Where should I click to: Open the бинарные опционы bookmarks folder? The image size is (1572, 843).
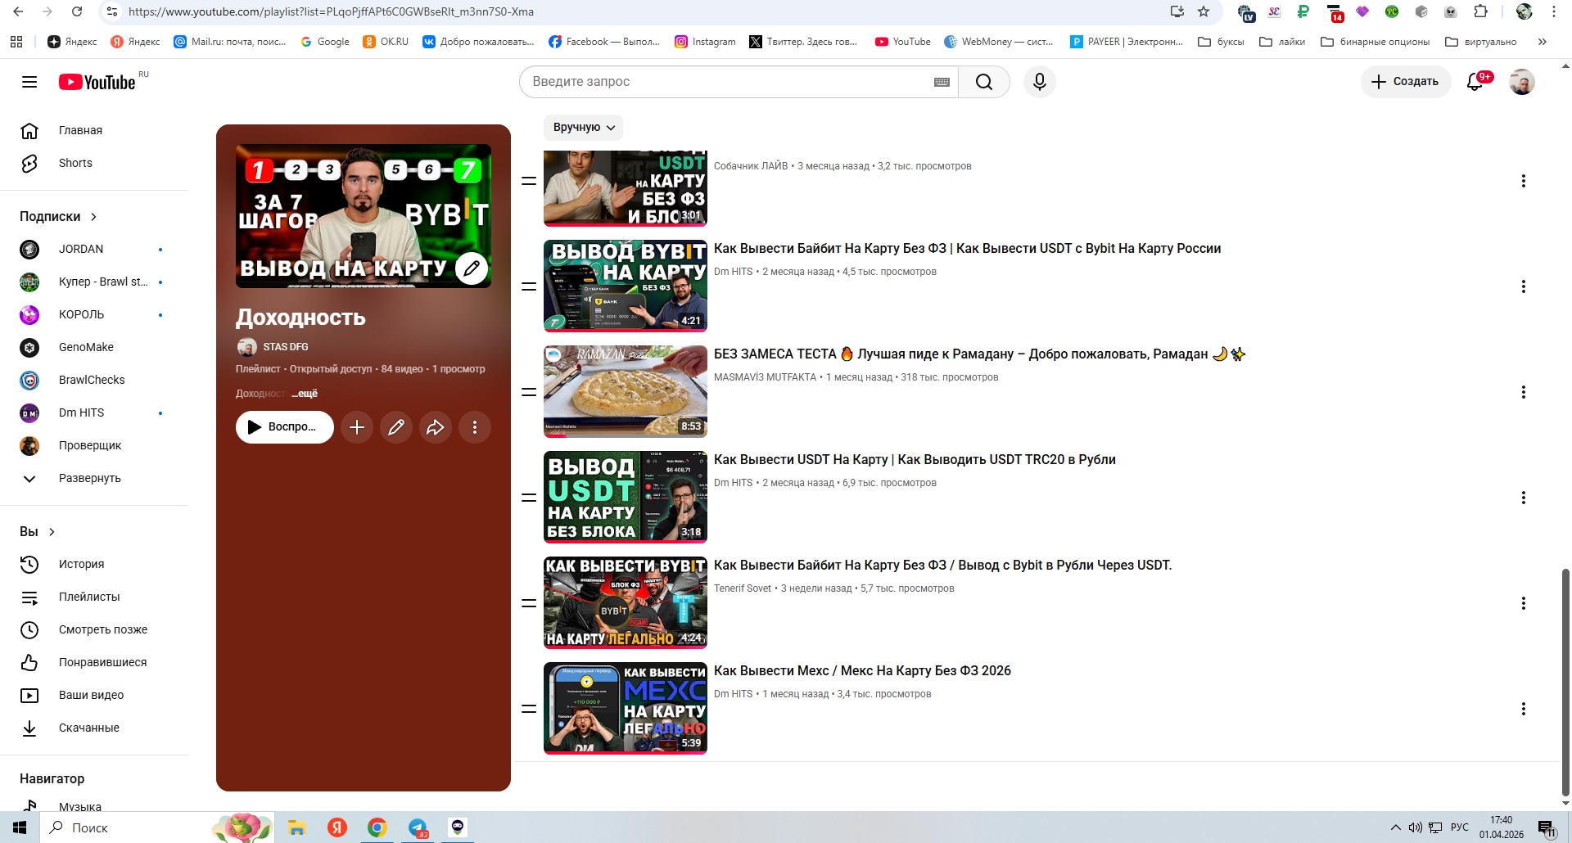pyautogui.click(x=1375, y=42)
